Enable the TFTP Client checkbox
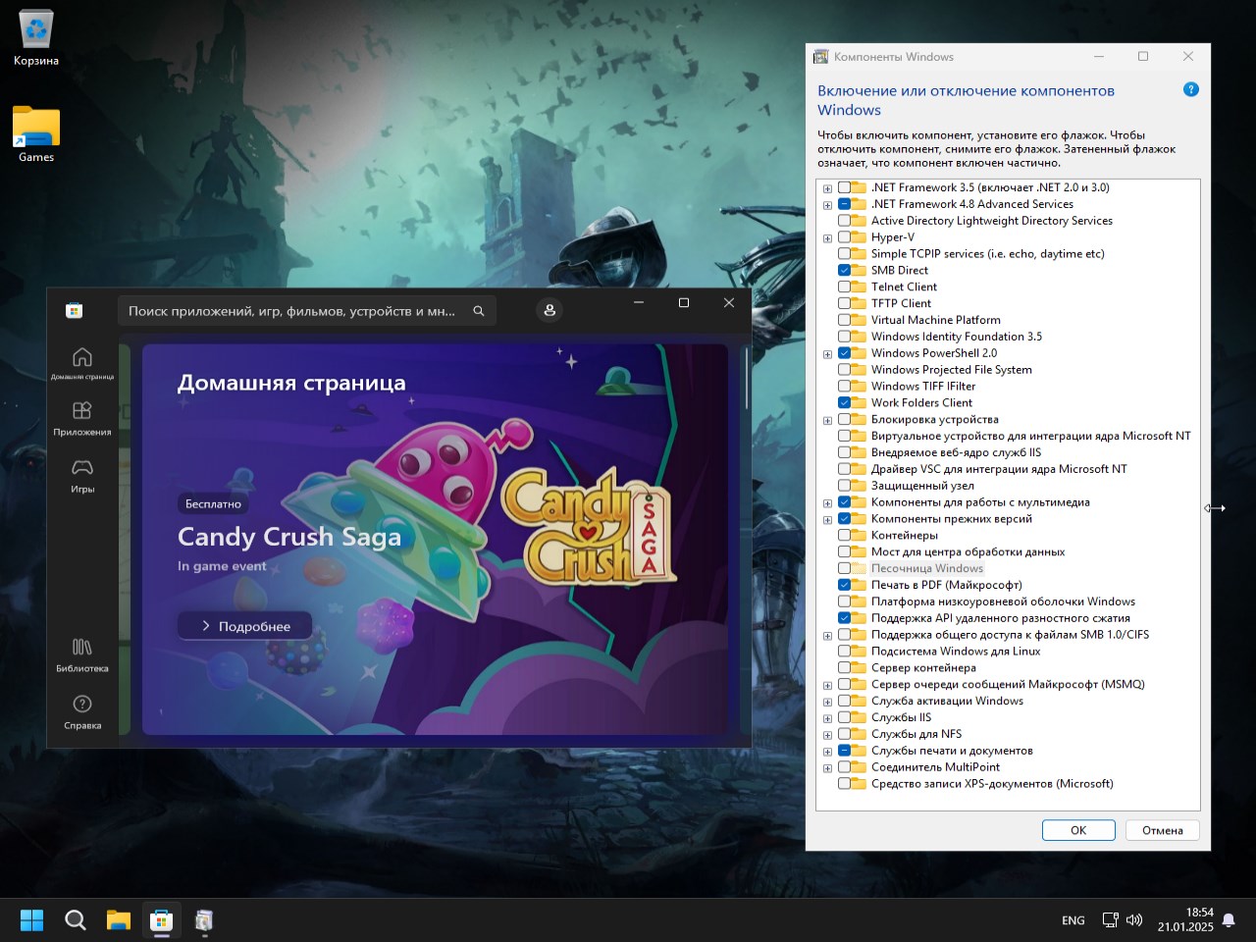The width and height of the screenshot is (1256, 942). point(844,304)
